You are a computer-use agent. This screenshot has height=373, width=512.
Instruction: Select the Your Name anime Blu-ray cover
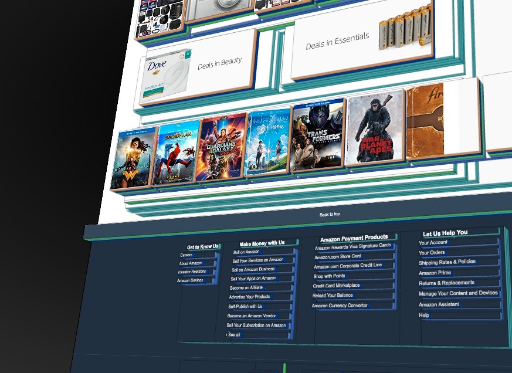268,141
